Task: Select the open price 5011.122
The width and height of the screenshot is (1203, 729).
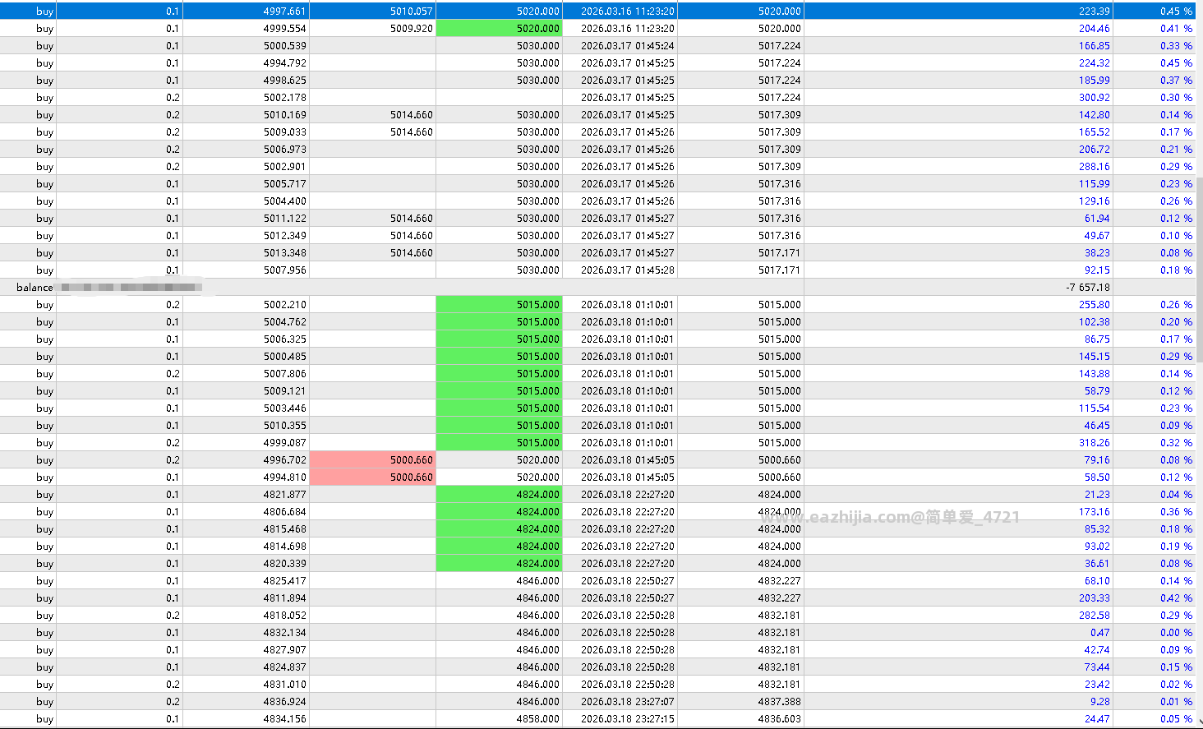Action: tap(284, 219)
